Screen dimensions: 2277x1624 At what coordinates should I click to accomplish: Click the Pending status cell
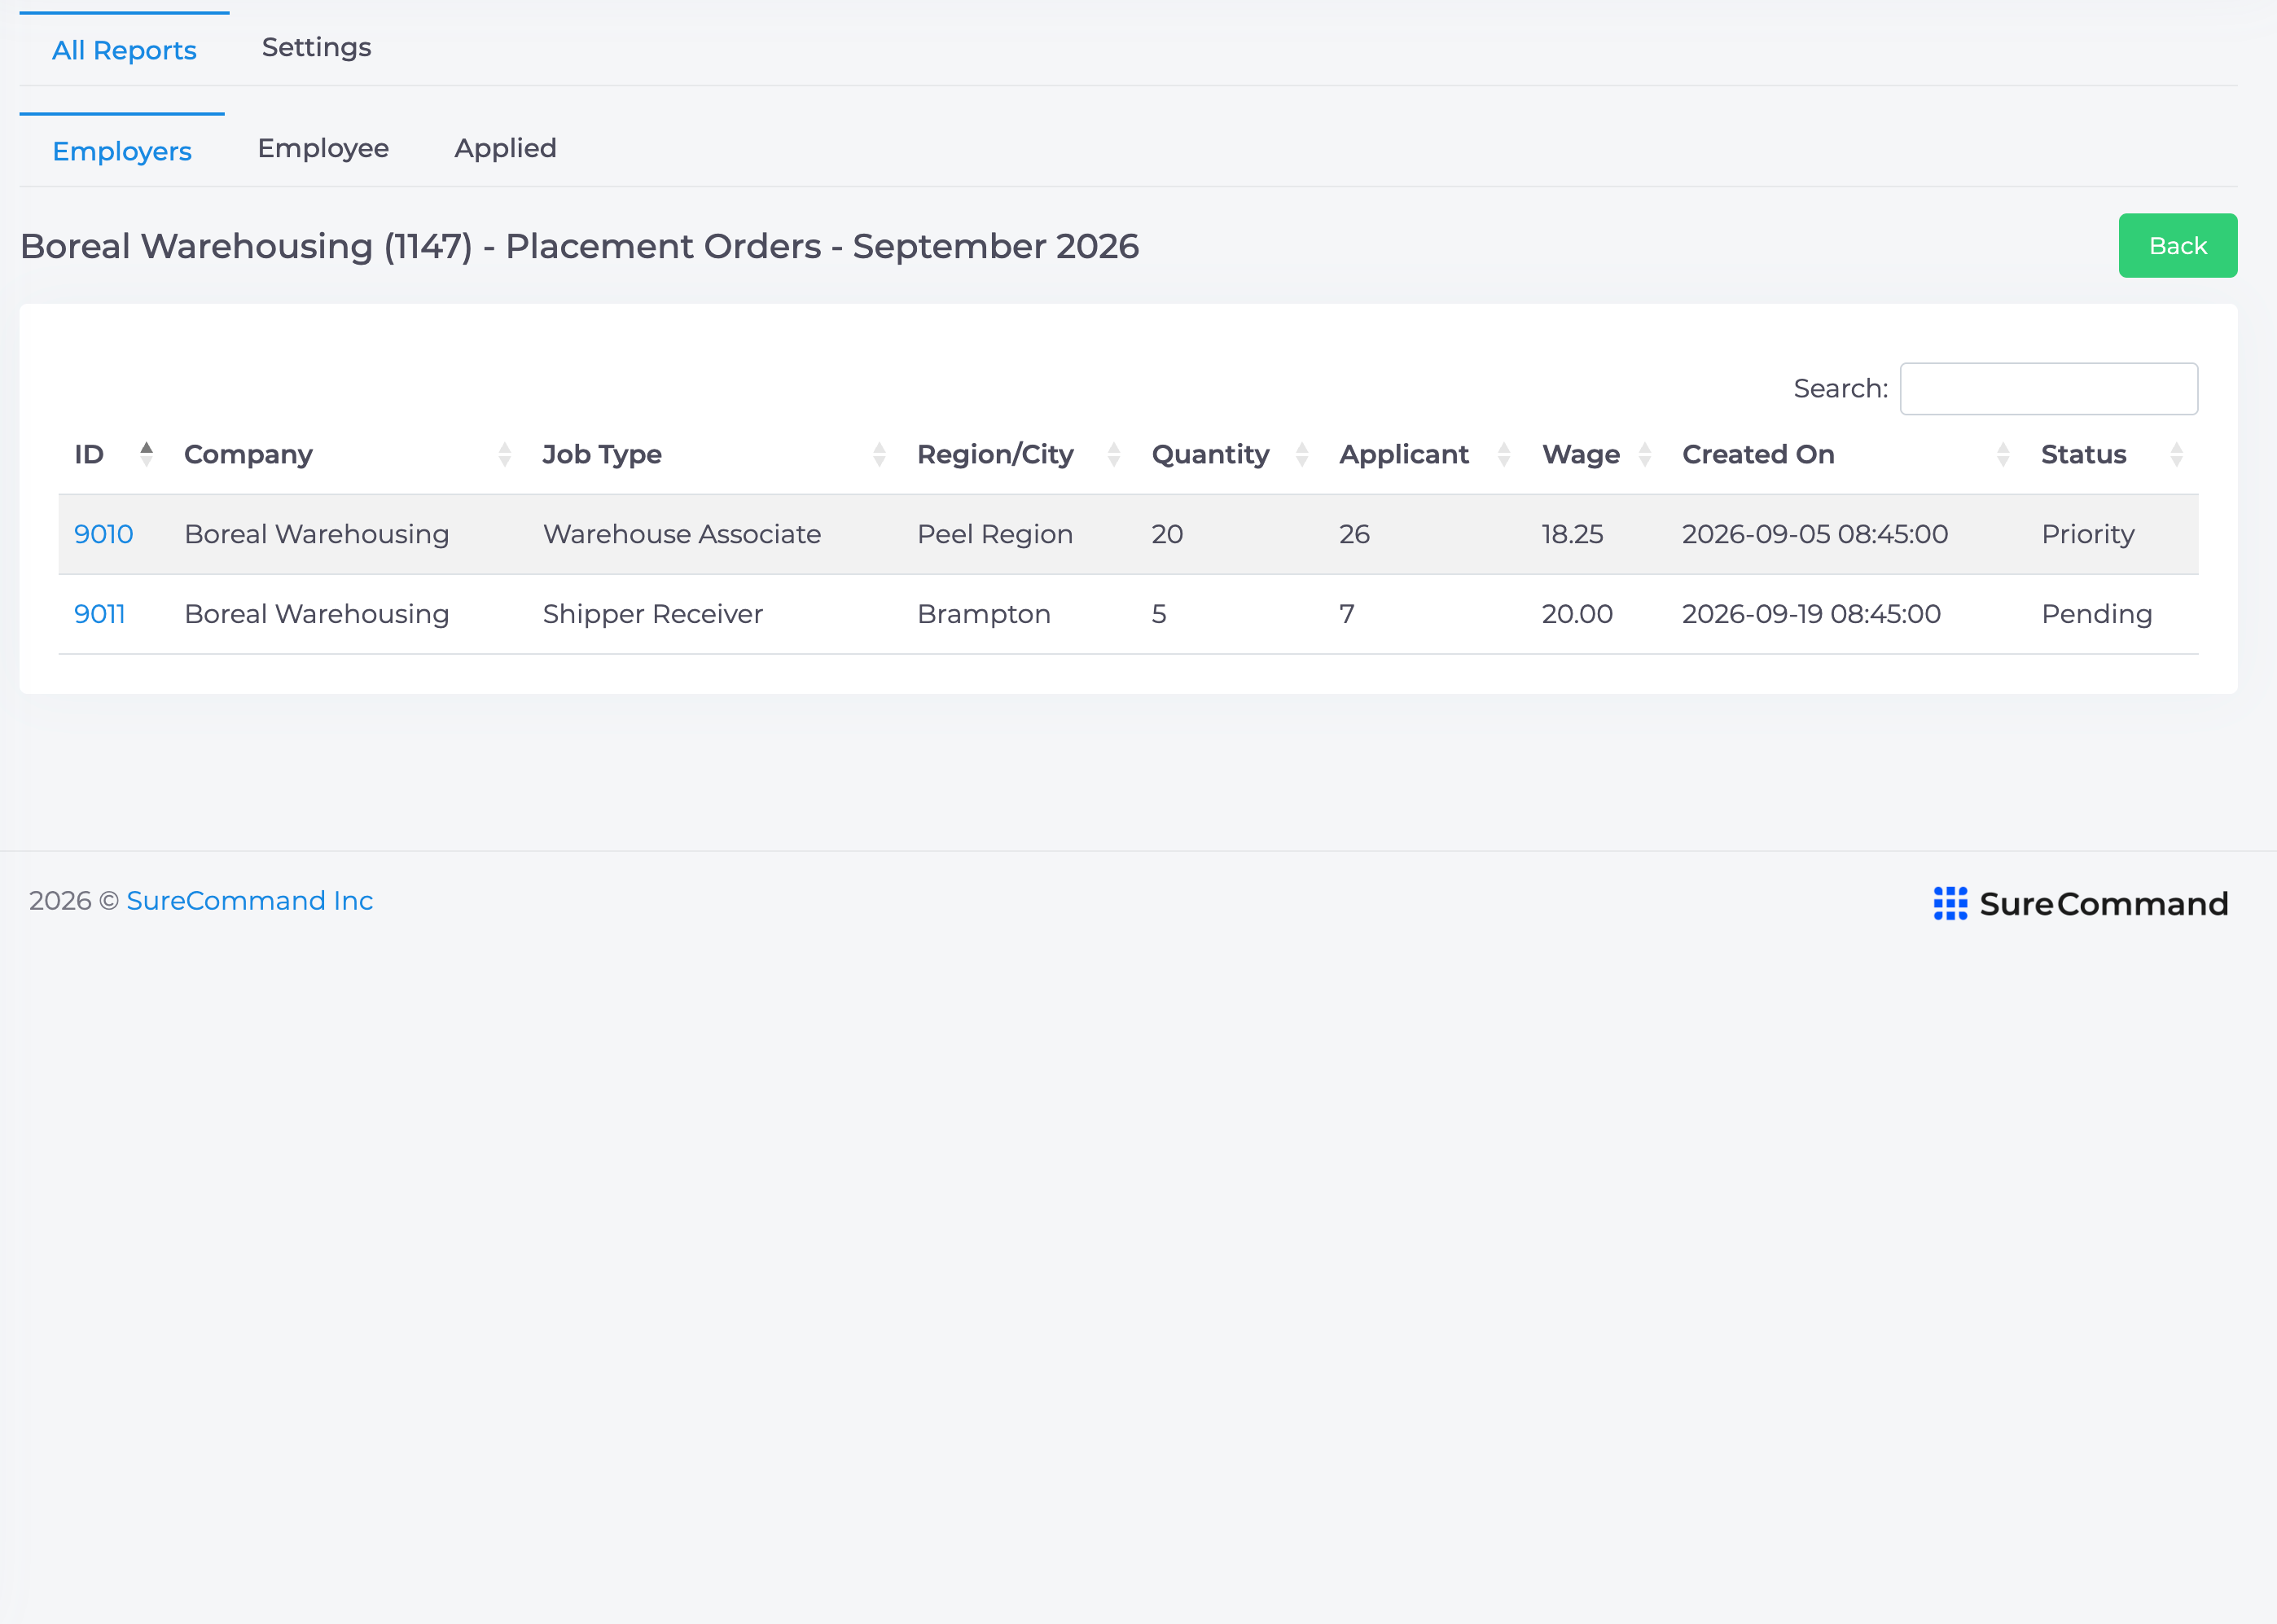(2097, 614)
